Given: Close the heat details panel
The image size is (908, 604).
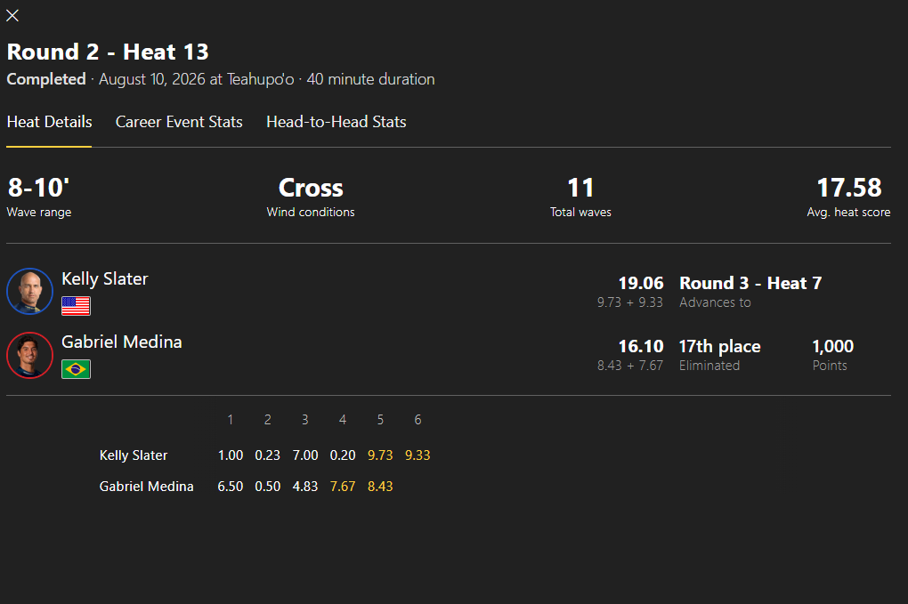Looking at the screenshot, I should [x=12, y=16].
